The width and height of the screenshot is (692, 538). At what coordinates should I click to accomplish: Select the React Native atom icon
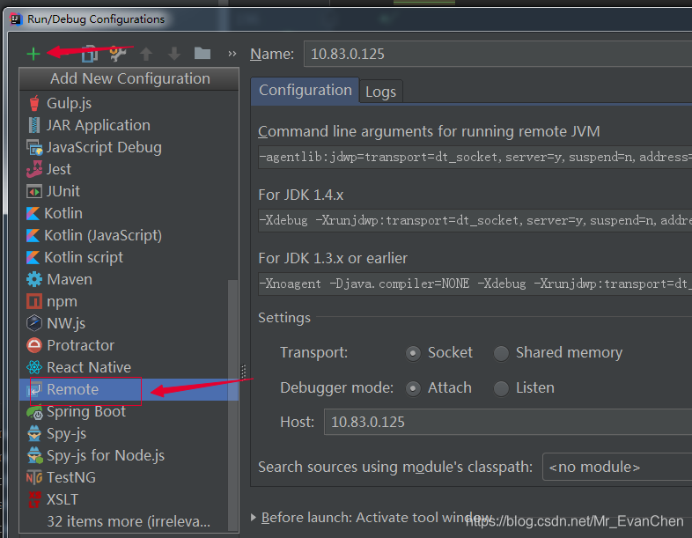click(x=34, y=367)
